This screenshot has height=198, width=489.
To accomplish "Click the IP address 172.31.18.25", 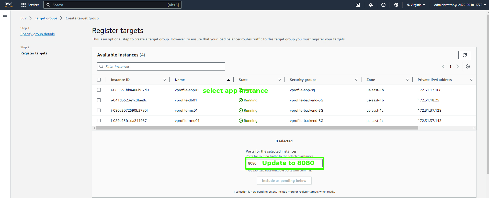I will point(428,100).
